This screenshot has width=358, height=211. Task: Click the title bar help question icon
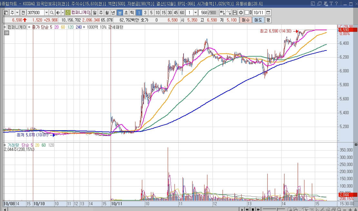pyautogui.click(x=336, y=4)
